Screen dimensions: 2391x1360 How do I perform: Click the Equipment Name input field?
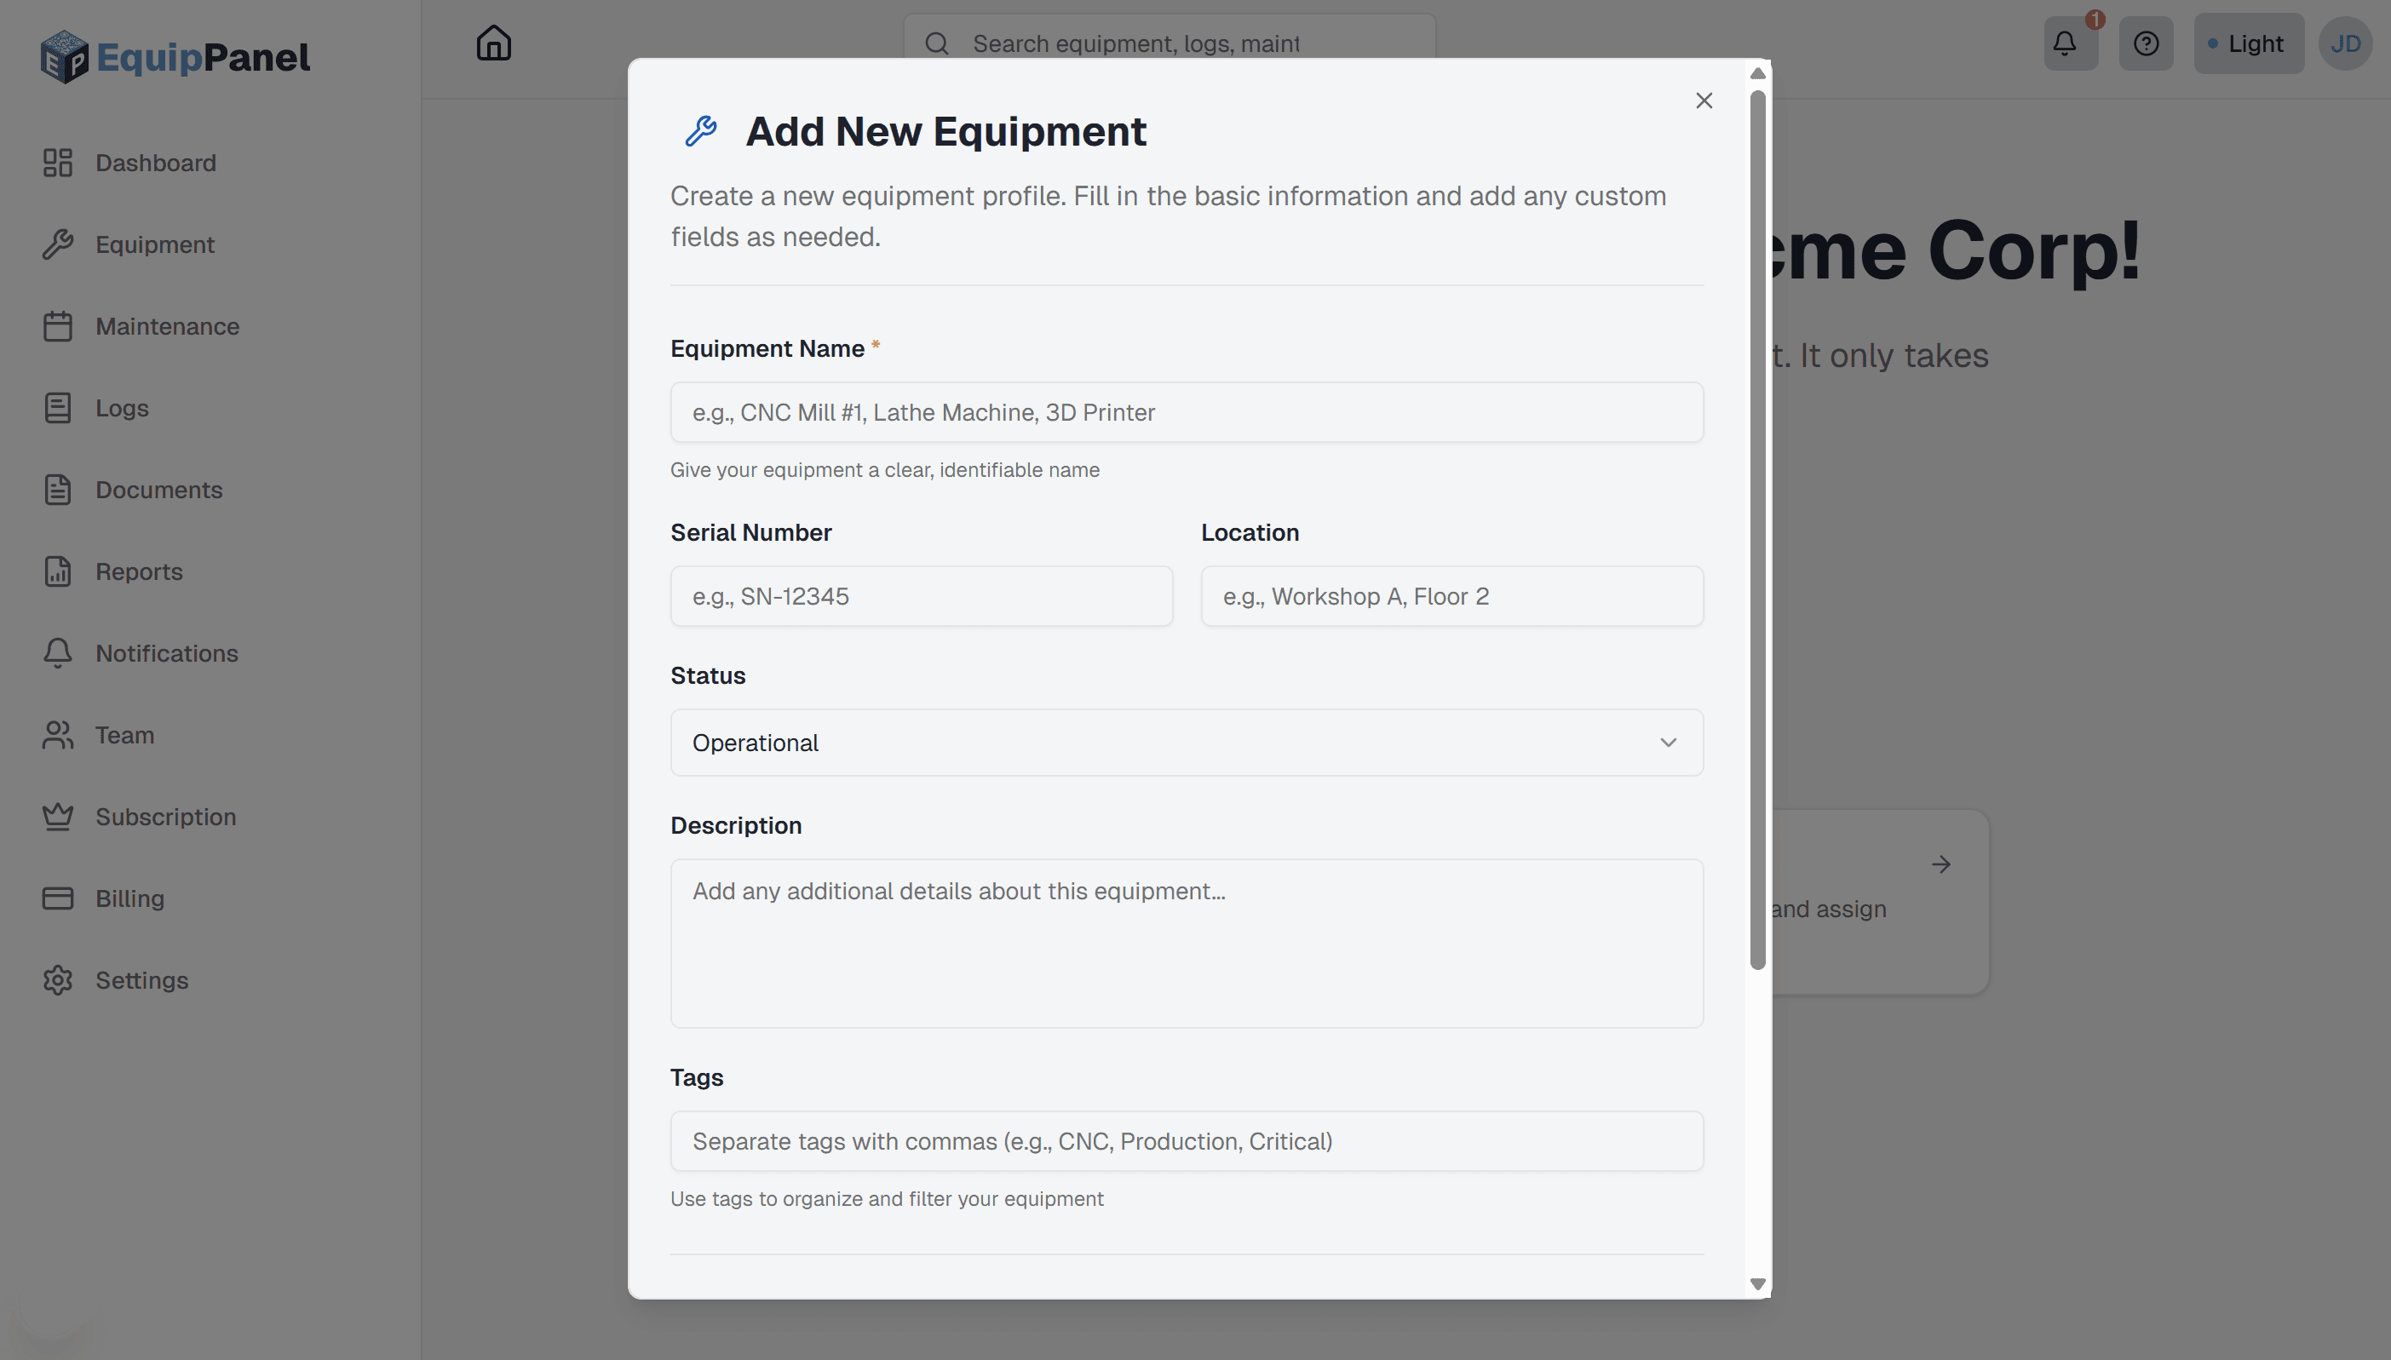[1187, 412]
